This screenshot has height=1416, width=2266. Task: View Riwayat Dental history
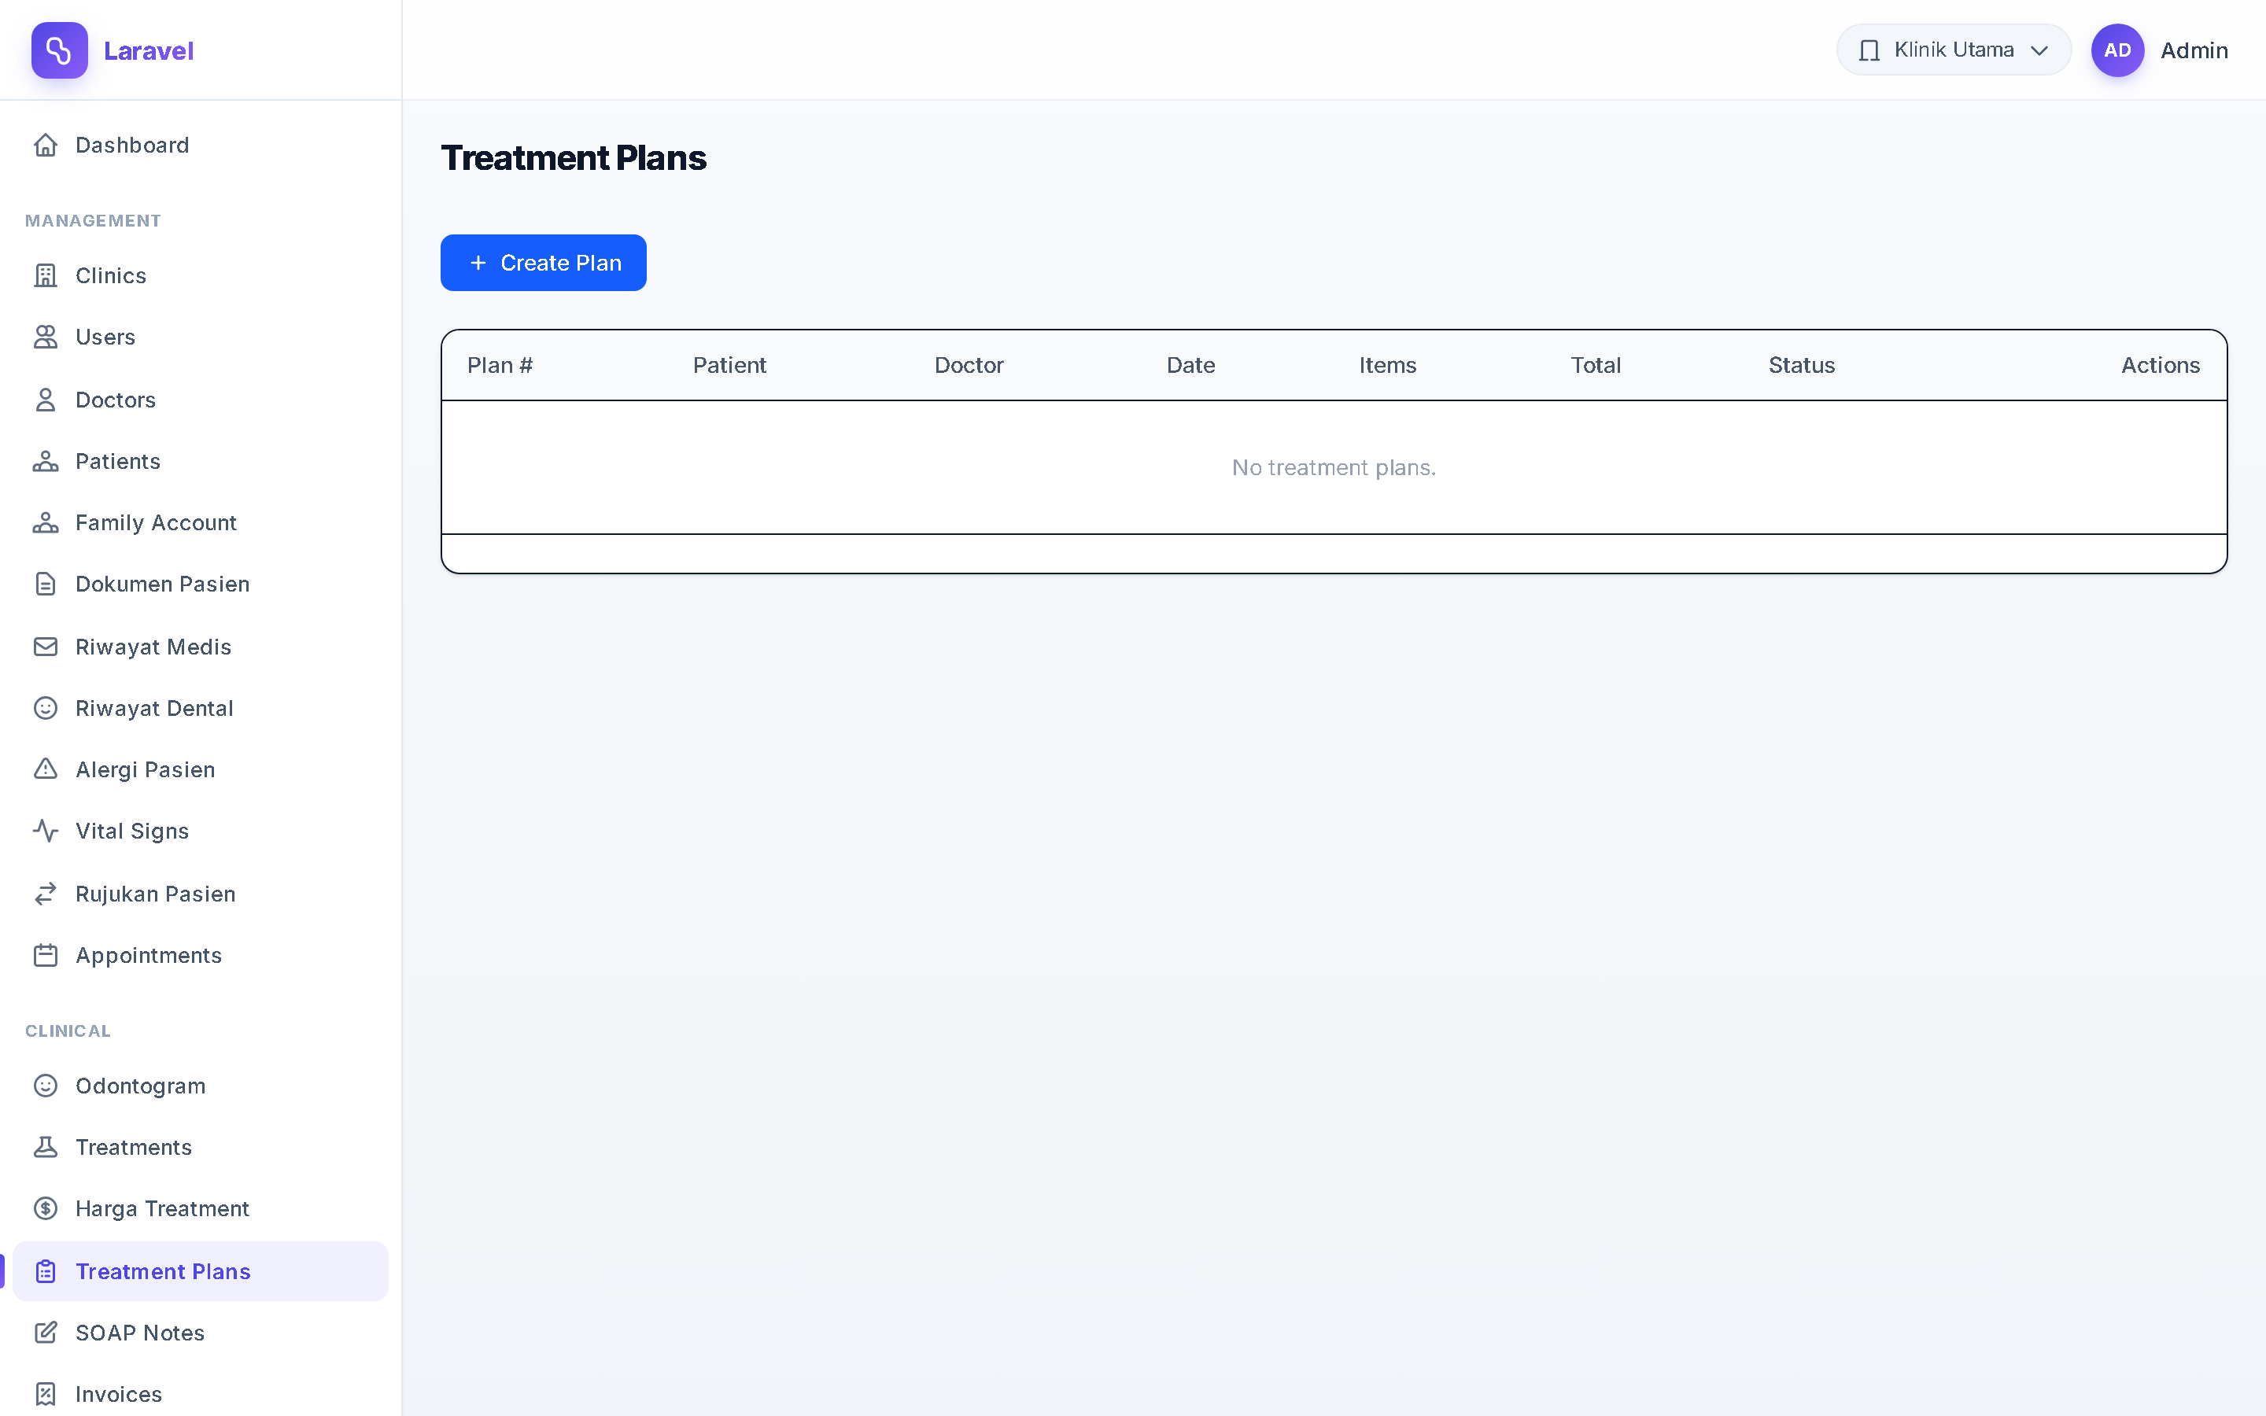coord(201,708)
